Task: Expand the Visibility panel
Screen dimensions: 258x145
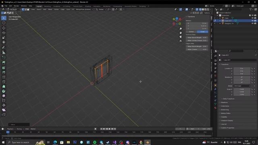Action: (224, 117)
